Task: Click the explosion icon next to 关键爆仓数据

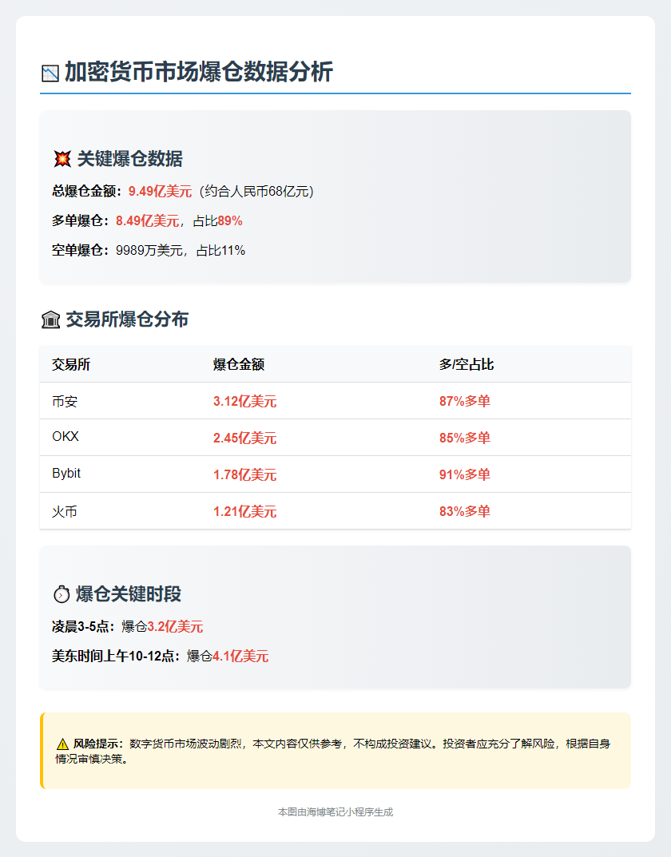Action: click(x=62, y=159)
